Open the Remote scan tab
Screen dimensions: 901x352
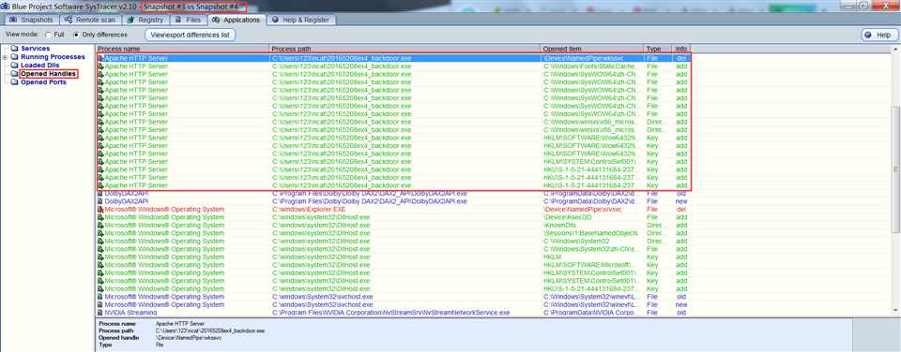(x=90, y=20)
